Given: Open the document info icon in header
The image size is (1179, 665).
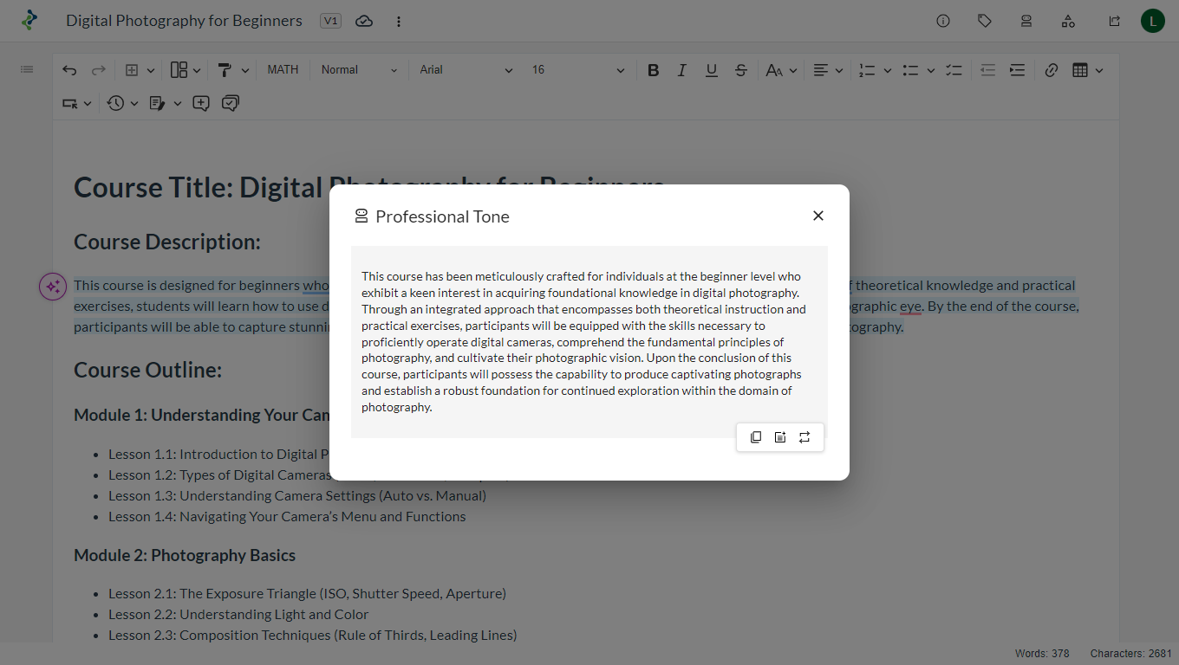Looking at the screenshot, I should pyautogui.click(x=943, y=21).
